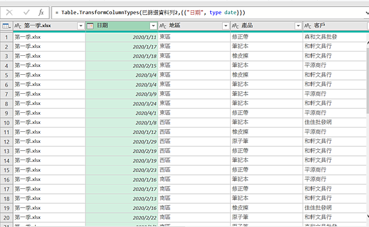Image resolution: width=369 pixels, height=227 pixels.
Task: Select the 日期 column header
Action: [122, 26]
